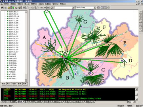
Task: Open the 工具(T) menu
Action: click(41, 4)
